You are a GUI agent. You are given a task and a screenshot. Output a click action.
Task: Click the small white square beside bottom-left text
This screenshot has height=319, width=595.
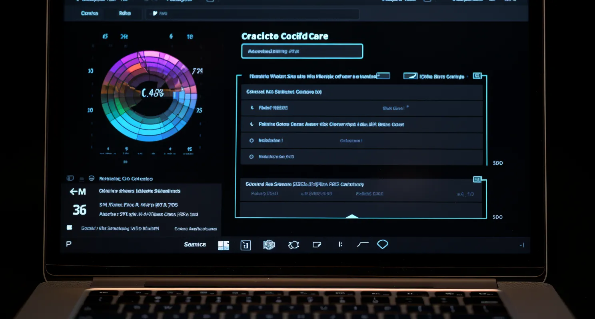[x=70, y=228]
